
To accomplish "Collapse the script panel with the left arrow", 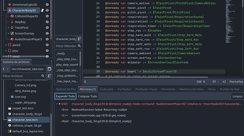I will click(x=85, y=81).
